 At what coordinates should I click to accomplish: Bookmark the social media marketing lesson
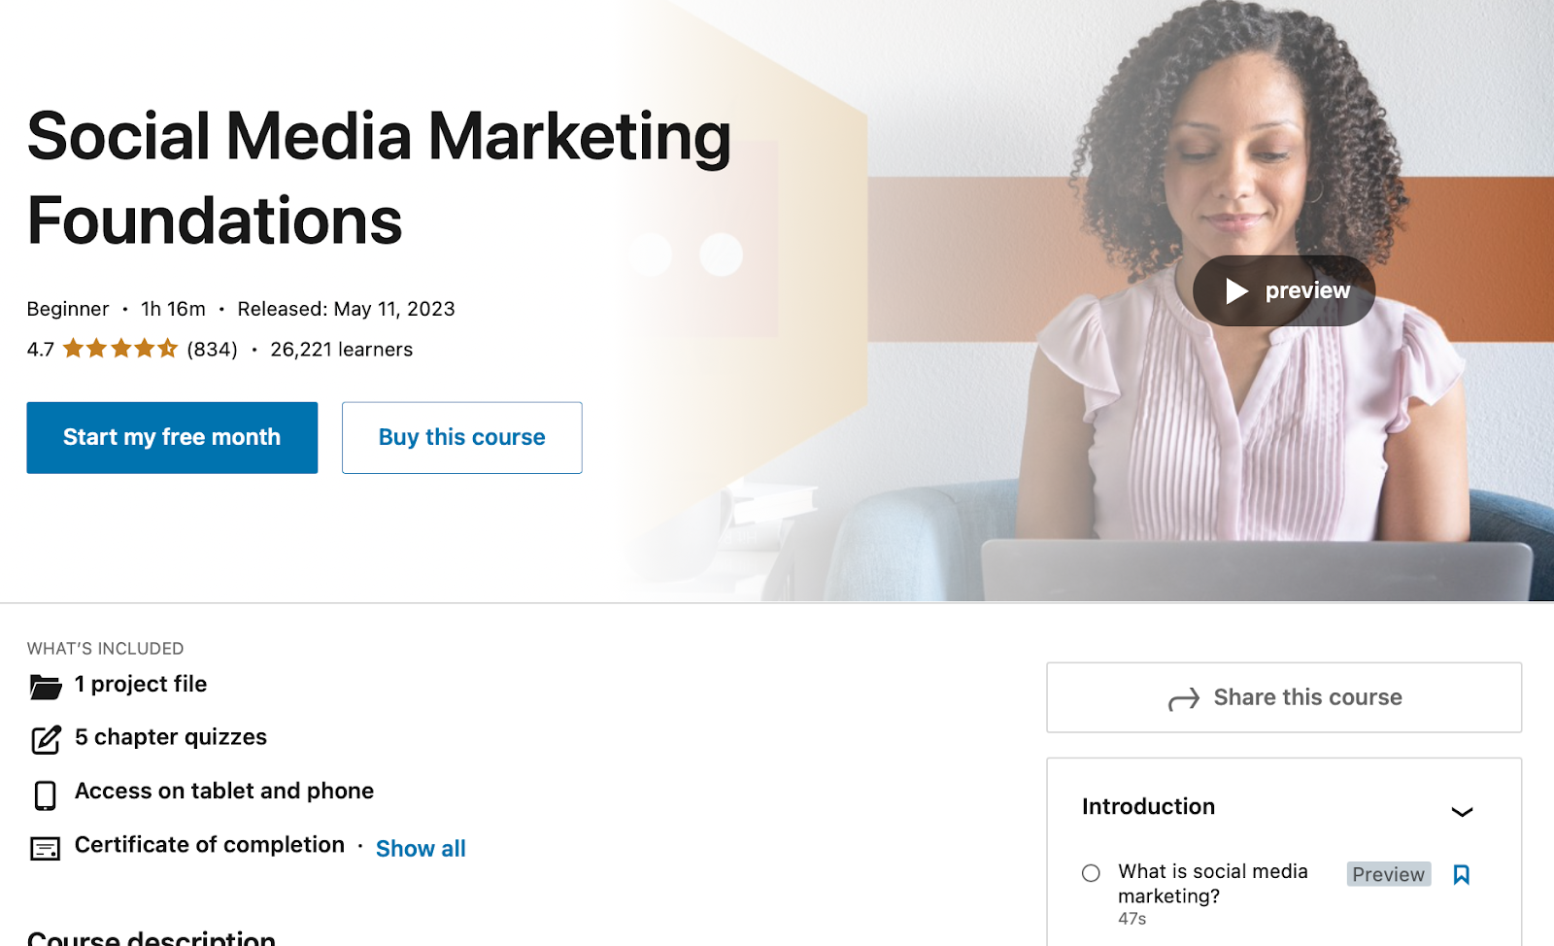(1461, 874)
